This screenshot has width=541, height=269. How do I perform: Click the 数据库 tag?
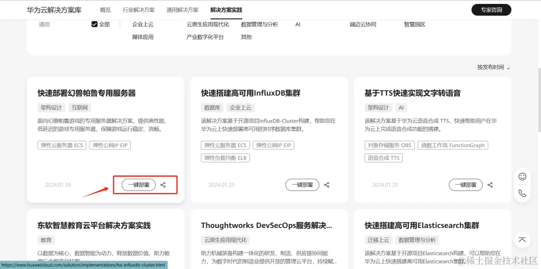point(212,108)
